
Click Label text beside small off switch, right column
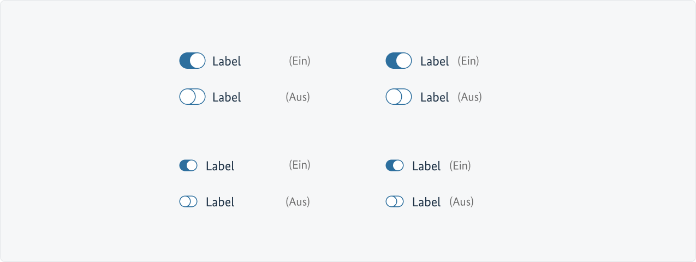426,202
